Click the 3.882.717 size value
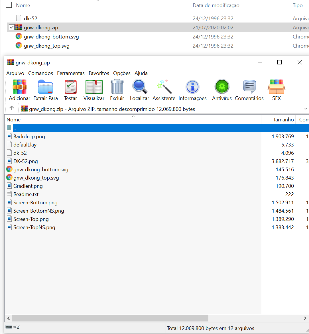This screenshot has height=334, width=309. 282,161
